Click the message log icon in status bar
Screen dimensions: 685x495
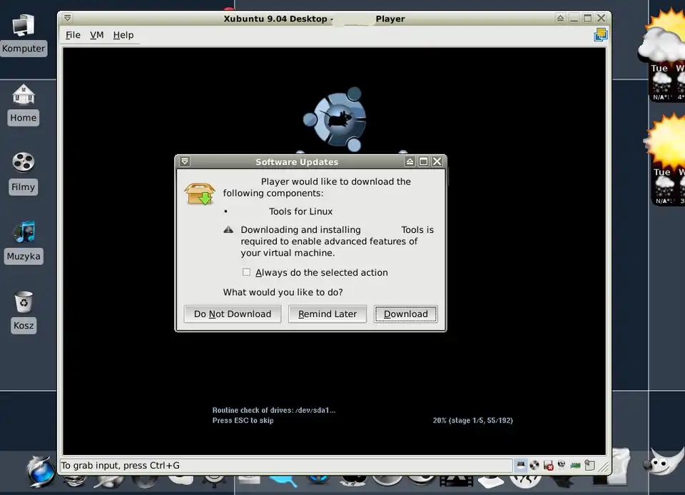[589, 466]
